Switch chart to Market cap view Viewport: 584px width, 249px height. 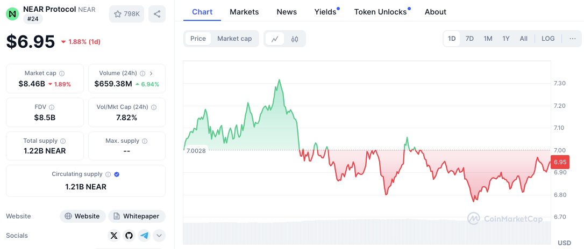(234, 39)
